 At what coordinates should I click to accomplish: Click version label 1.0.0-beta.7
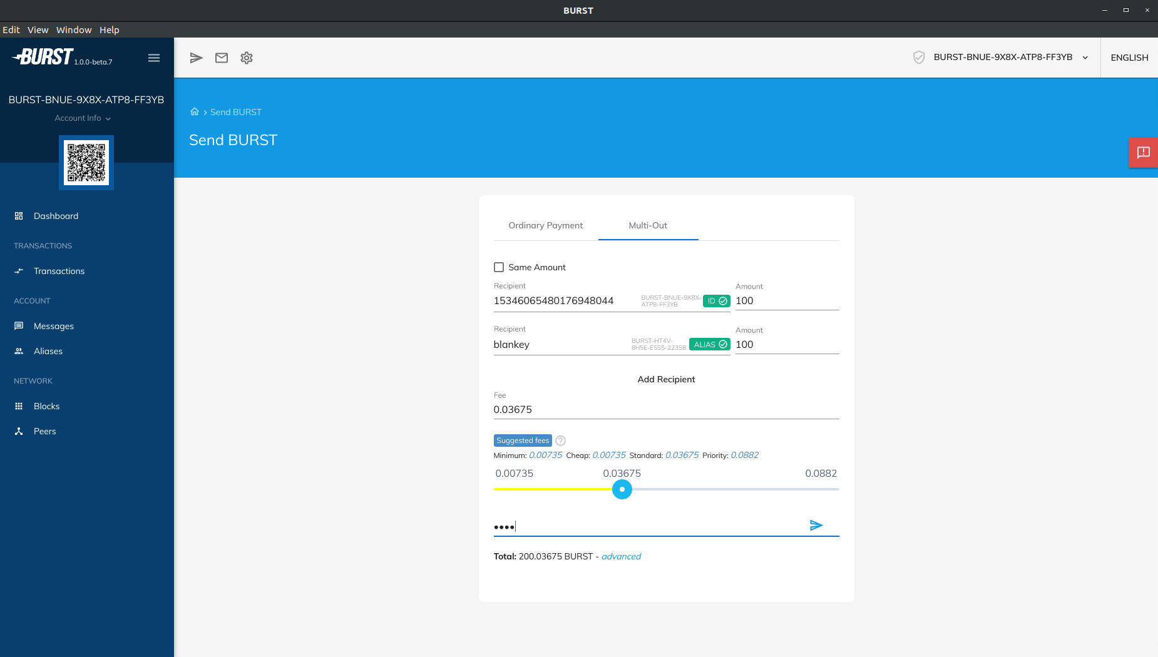93,62
